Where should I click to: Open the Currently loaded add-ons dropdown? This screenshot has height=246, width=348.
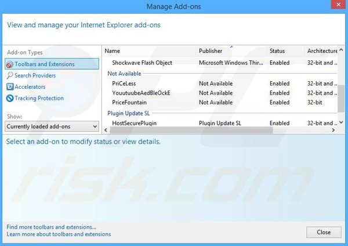[x=52, y=126]
